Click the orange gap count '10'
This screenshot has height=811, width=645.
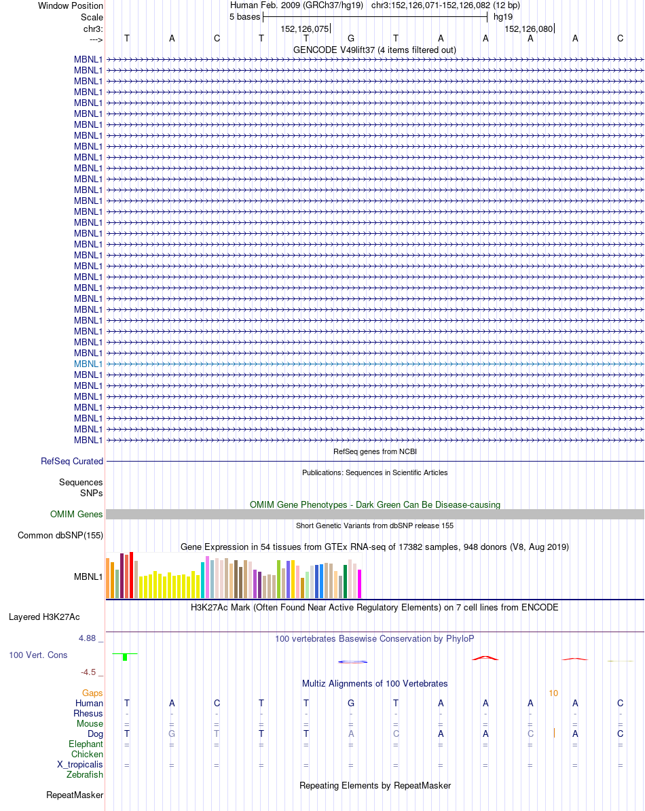(553, 693)
